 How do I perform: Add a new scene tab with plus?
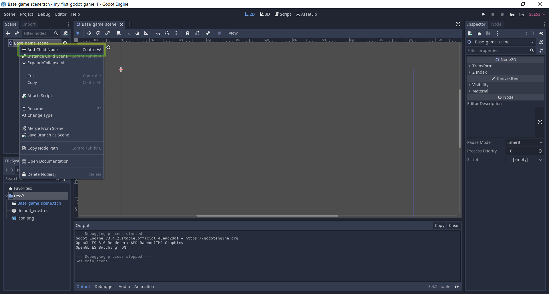(x=130, y=24)
